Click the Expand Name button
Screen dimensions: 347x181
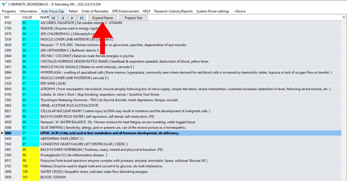[x=103, y=18]
